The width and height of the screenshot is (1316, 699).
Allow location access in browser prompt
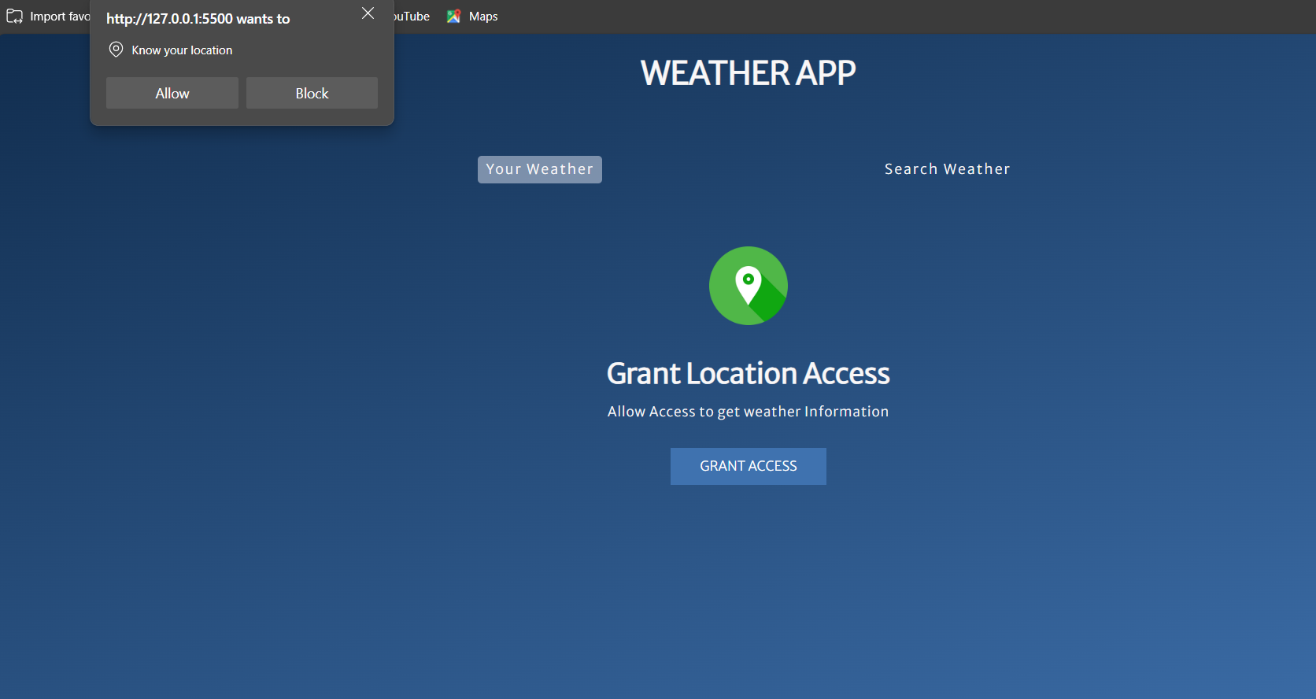pos(172,93)
